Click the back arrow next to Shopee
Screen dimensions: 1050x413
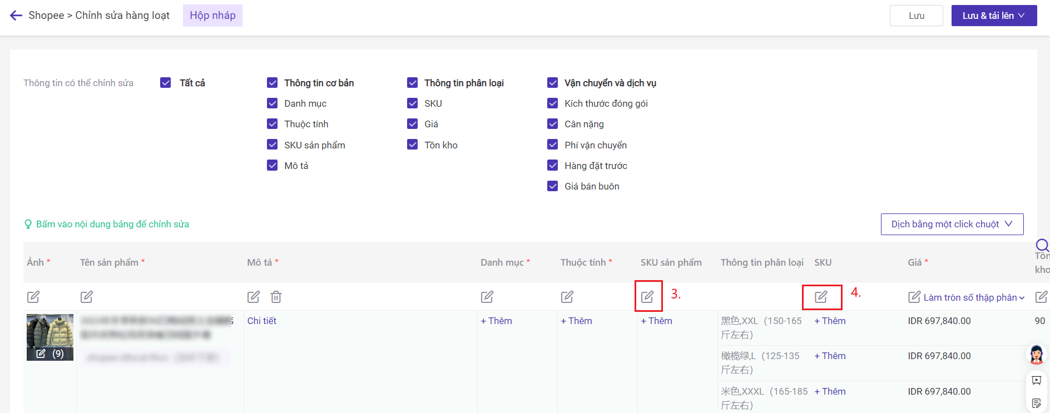16,16
